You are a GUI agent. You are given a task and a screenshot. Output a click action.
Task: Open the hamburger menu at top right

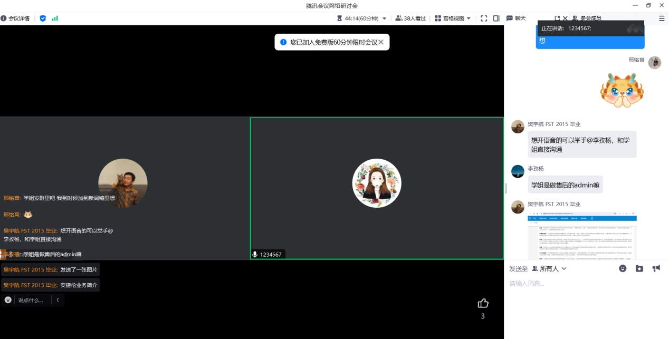(x=662, y=18)
